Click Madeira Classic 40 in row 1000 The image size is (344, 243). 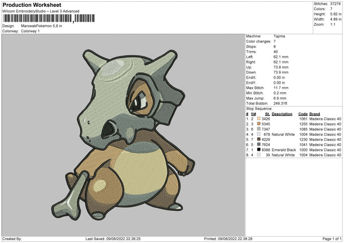325,150
